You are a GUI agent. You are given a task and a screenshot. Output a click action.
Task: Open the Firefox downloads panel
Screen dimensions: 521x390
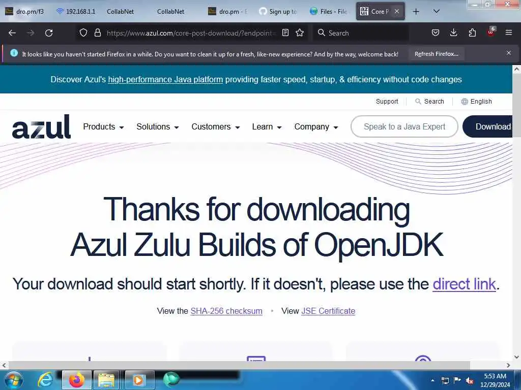pyautogui.click(x=453, y=33)
